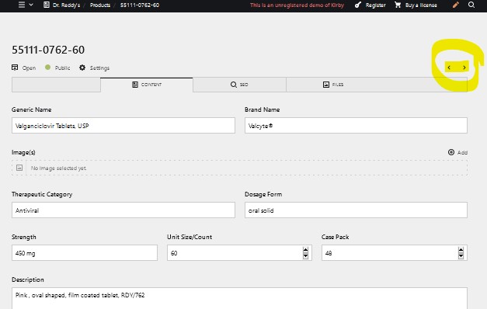Edit the Strength field

(85, 253)
